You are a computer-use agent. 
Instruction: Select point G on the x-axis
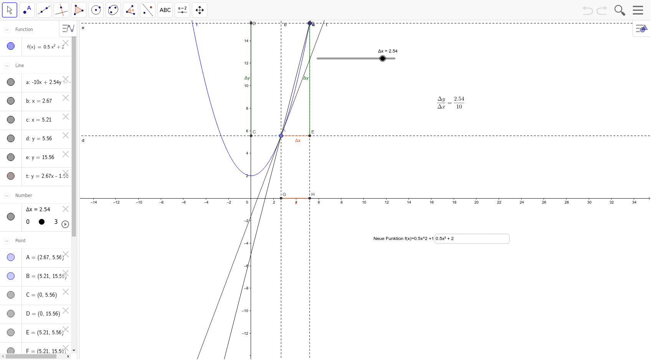point(281,198)
